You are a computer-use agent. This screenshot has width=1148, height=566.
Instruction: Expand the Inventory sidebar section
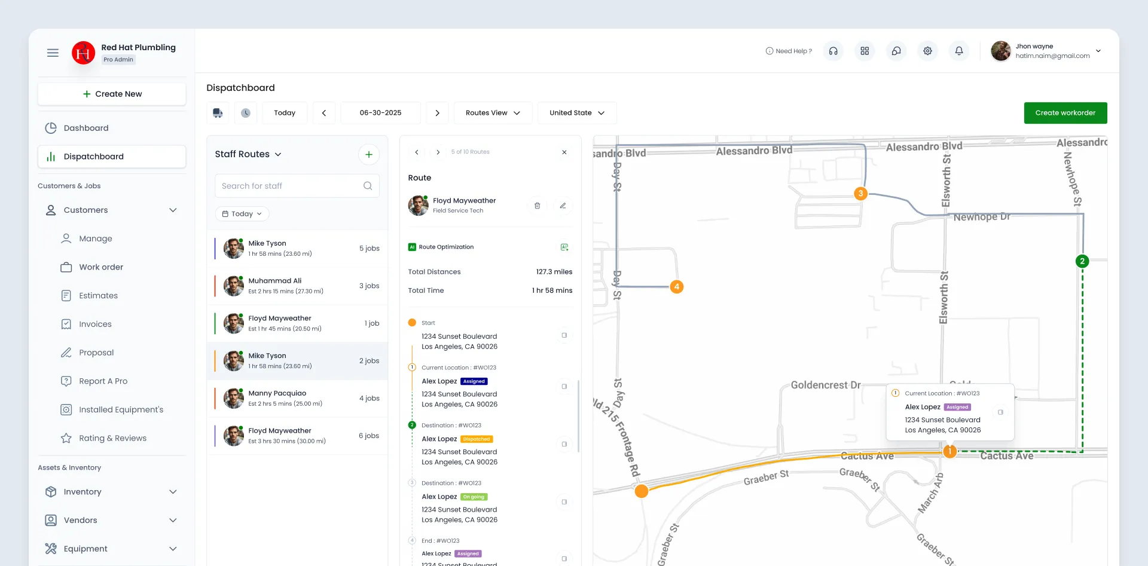point(112,492)
